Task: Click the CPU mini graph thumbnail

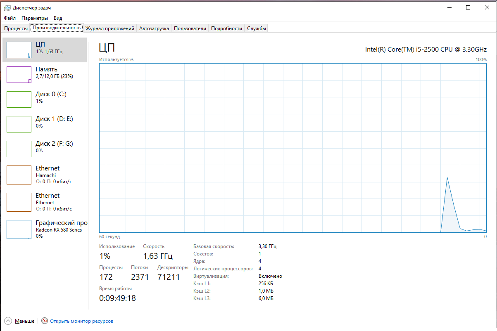Action: (19, 50)
